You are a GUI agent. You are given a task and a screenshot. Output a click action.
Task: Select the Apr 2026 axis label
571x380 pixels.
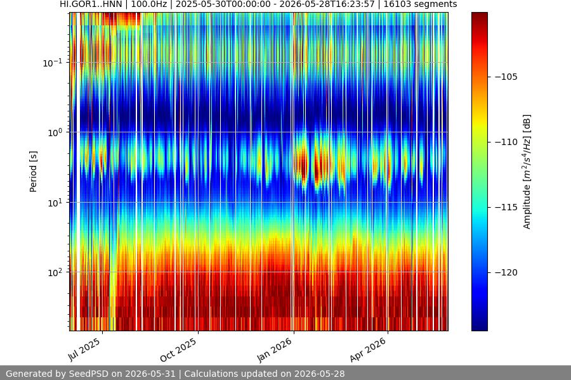click(x=368, y=350)
